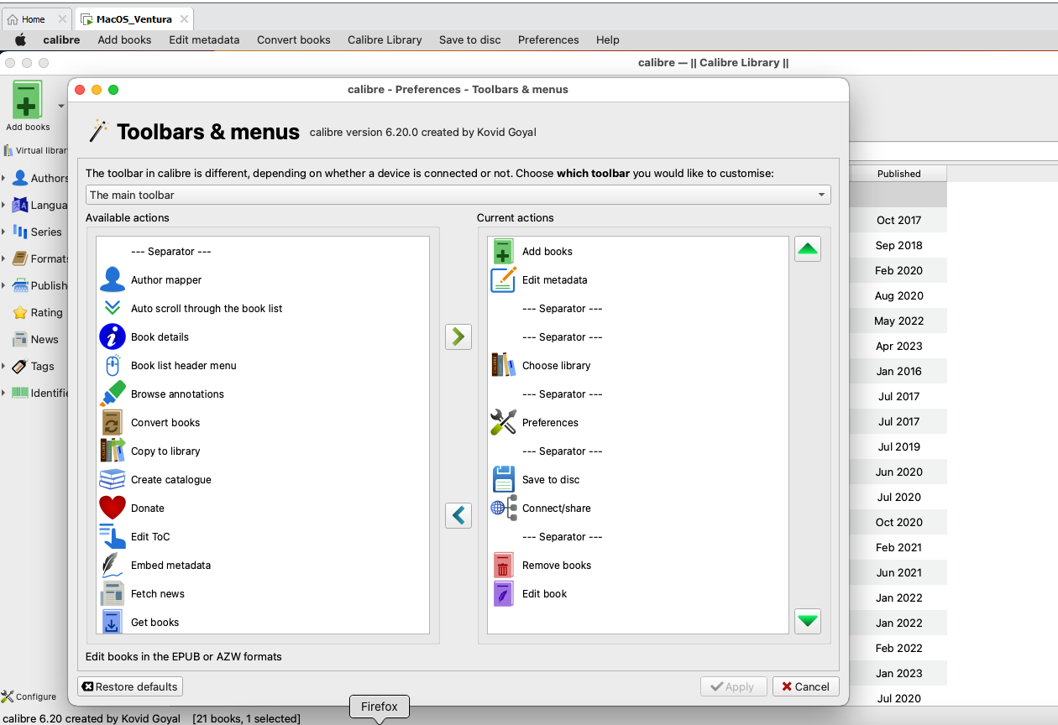Select the Rating category in tag browser
Viewport: 1058px width, 725px height.
46,312
